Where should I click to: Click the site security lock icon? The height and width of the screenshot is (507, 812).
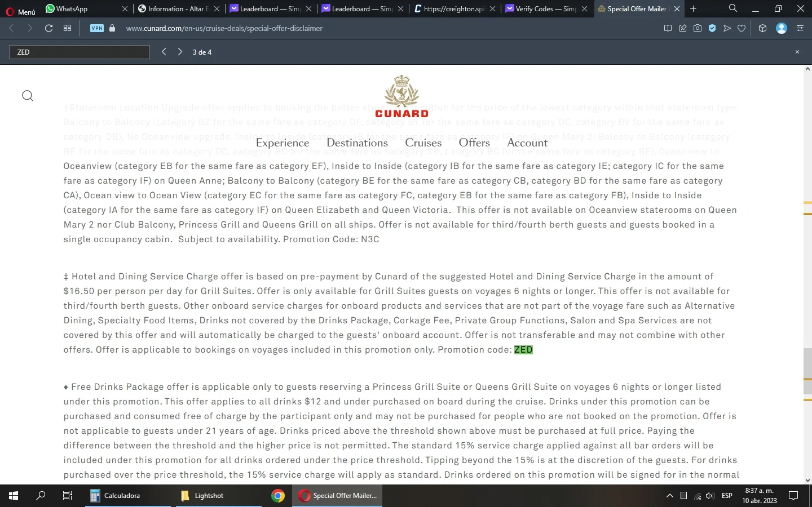(x=112, y=28)
